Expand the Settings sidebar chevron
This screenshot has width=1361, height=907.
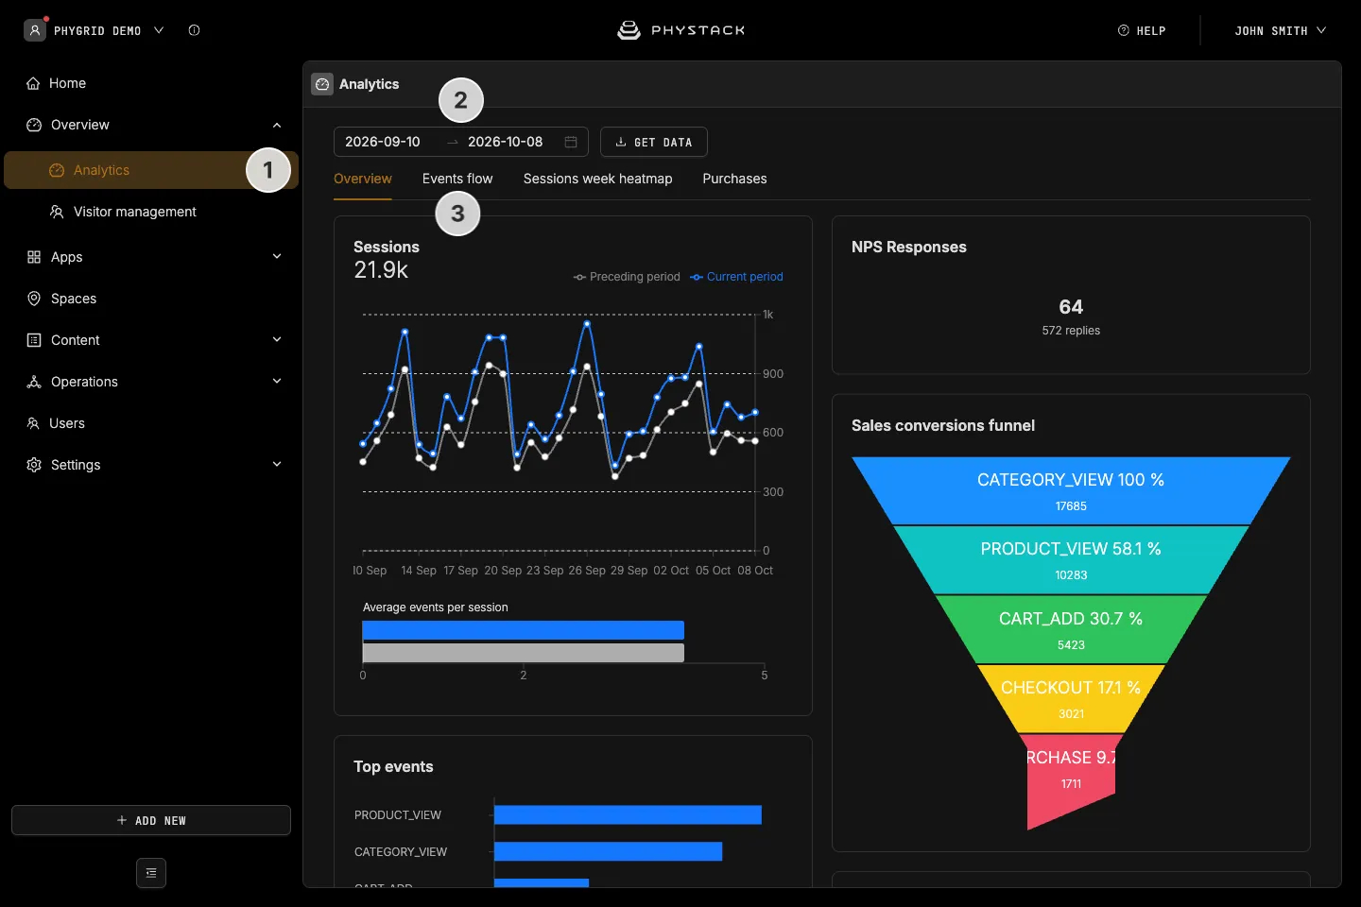277,465
